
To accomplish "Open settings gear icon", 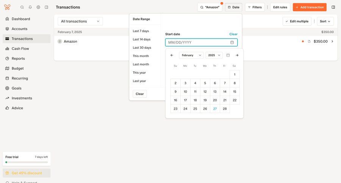I will (38, 7).
